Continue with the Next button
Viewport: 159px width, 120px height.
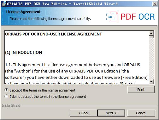coord(111,113)
